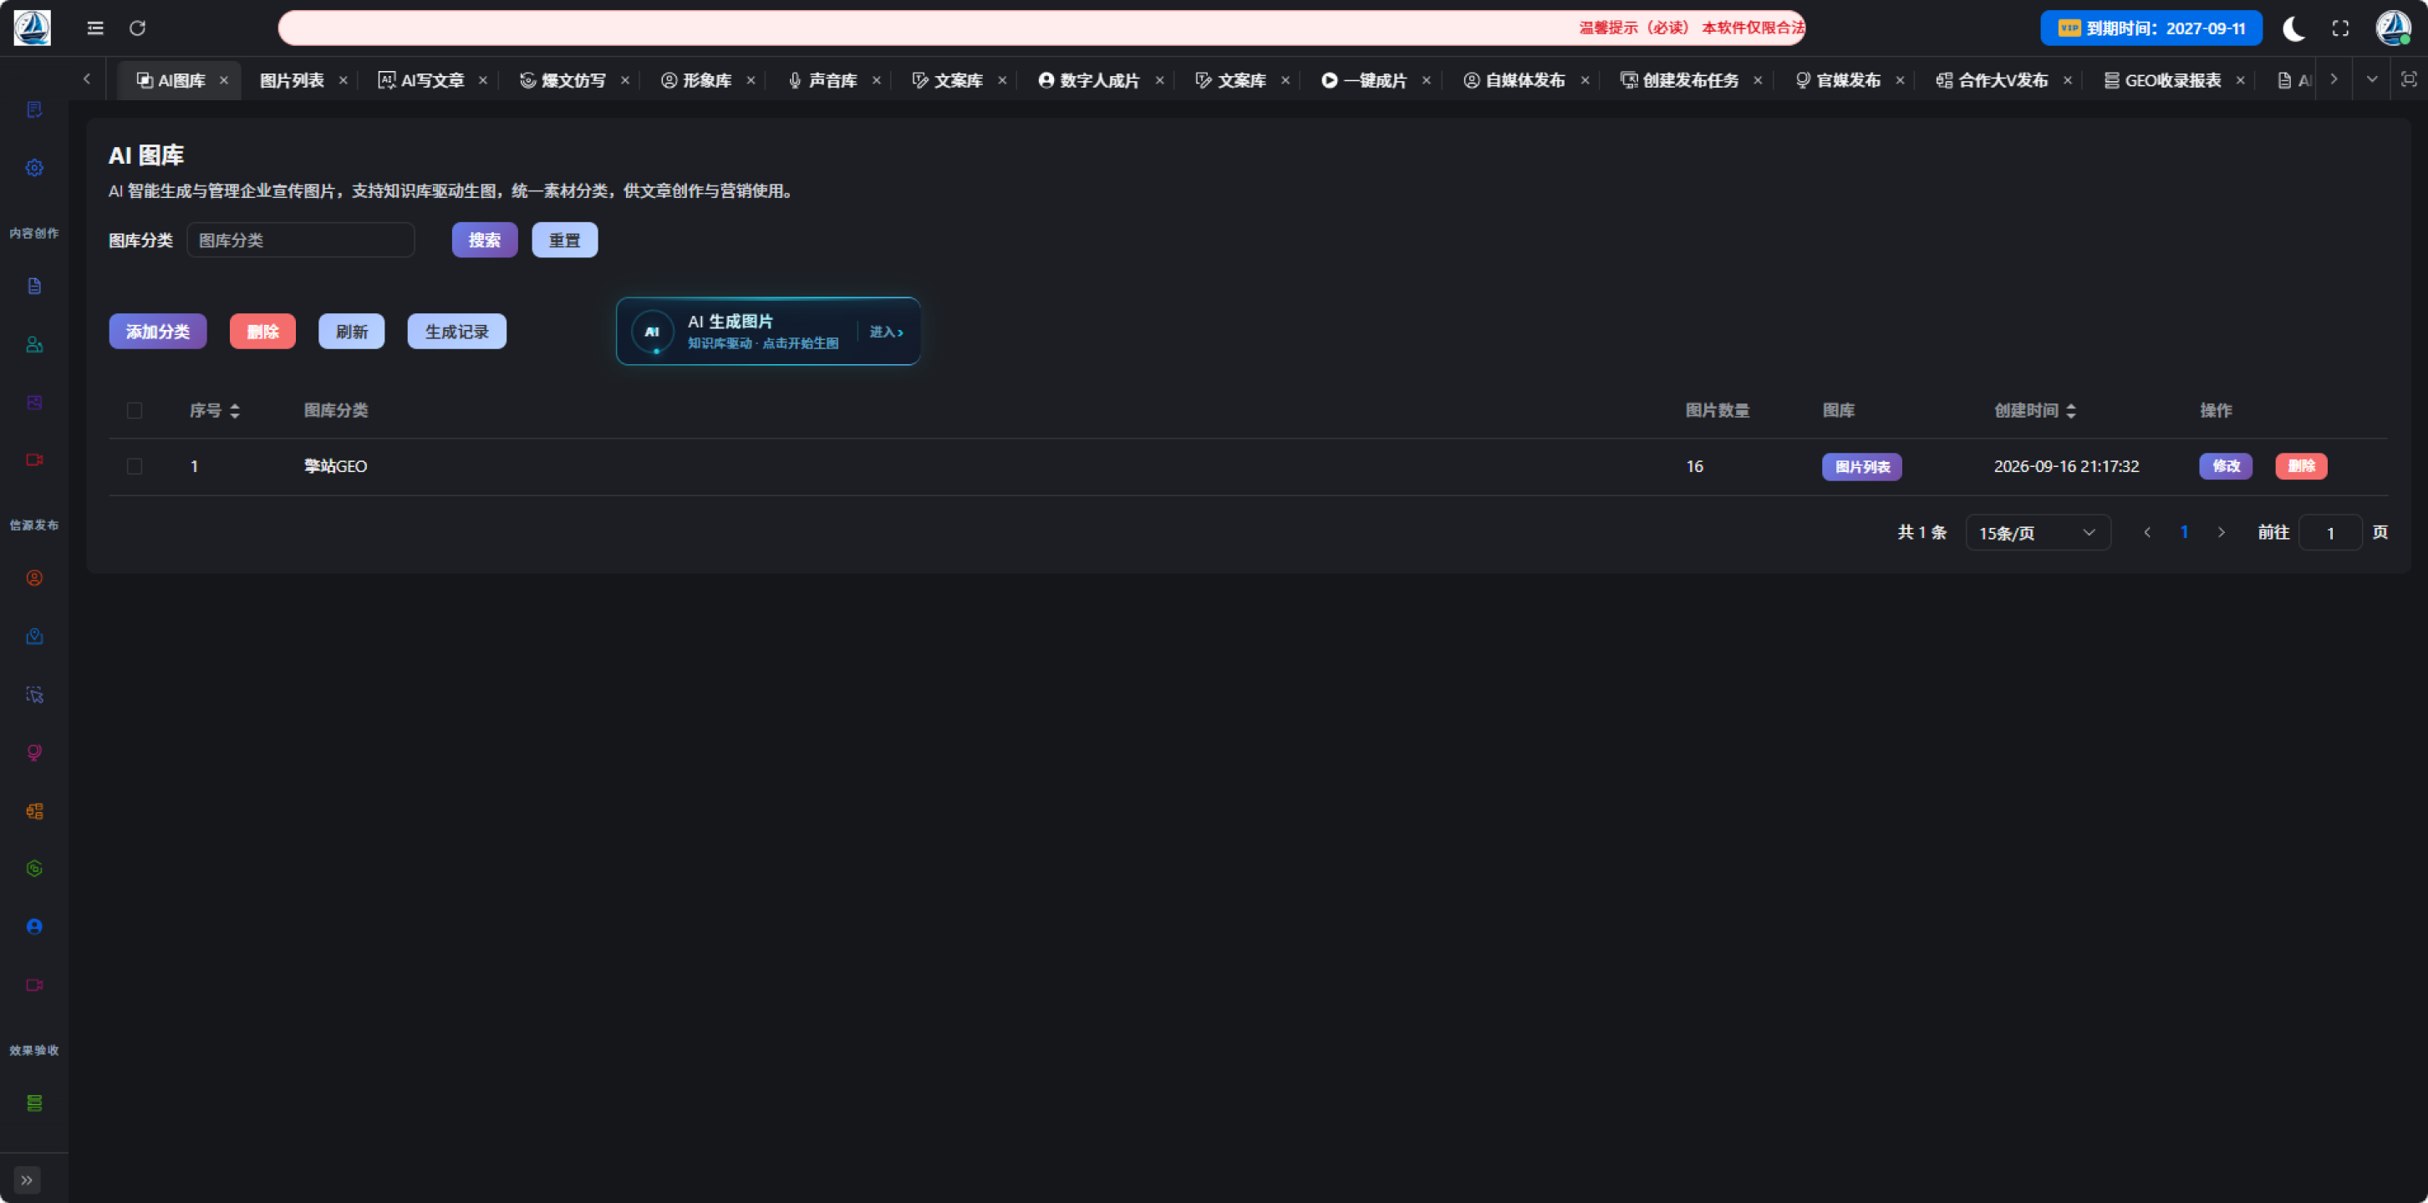Click the blue map pin sidebar icon
This screenshot has height=1203, width=2428.
point(34,637)
